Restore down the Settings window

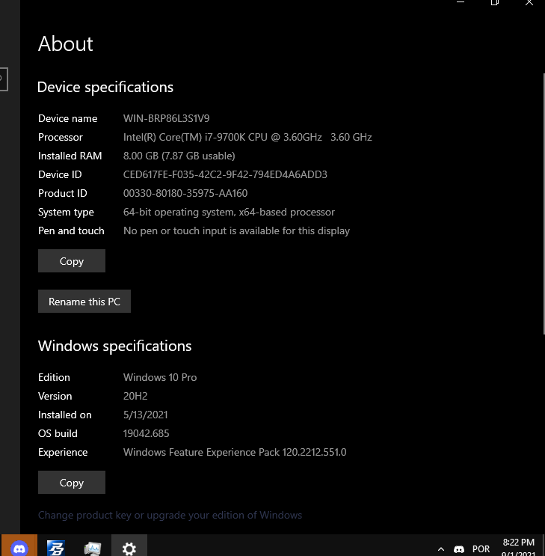click(495, 2)
